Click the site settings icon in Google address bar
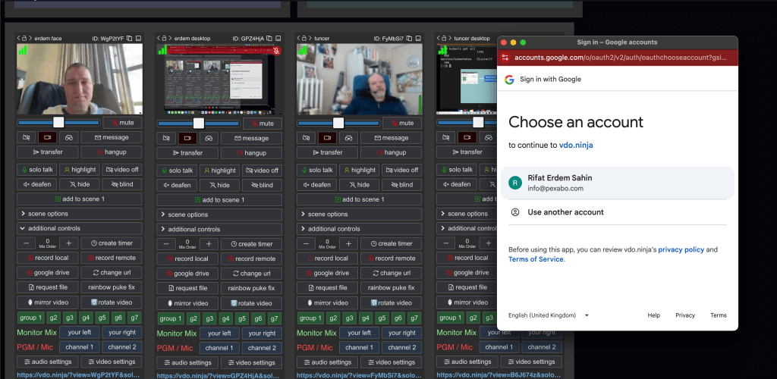Screen dimensions: 777x379 coord(505,58)
